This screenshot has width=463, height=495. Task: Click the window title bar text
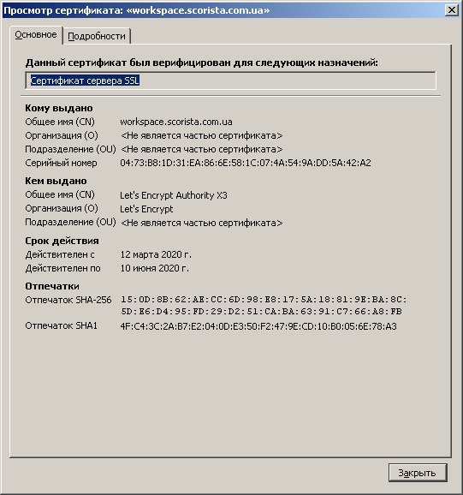point(137,10)
